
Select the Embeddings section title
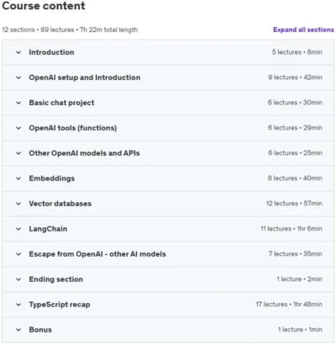tap(52, 178)
